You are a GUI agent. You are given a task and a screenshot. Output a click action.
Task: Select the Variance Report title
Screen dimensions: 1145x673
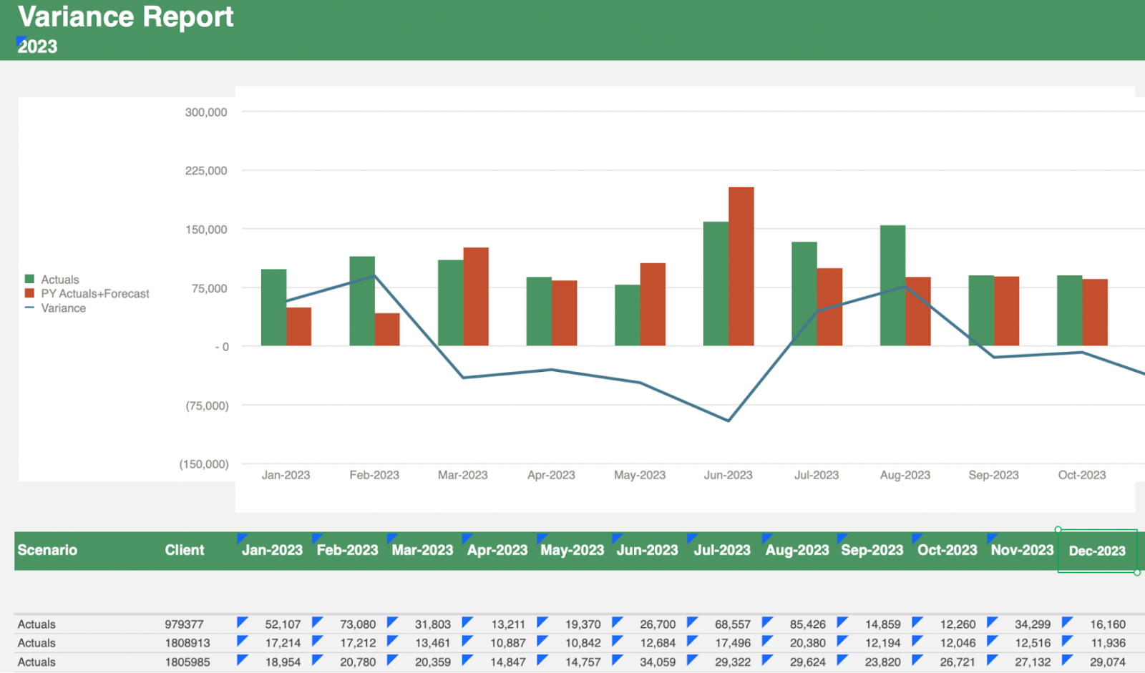pos(126,16)
